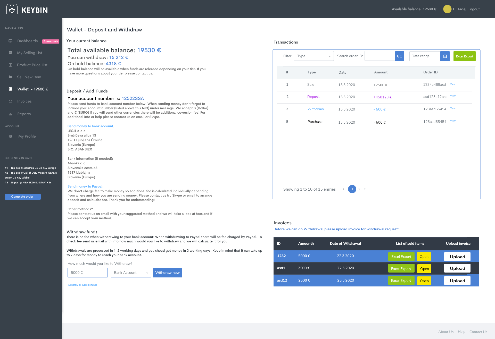Image resolution: width=495 pixels, height=339 pixels.
Task: Open the date range calendar icon
Action: point(445,56)
